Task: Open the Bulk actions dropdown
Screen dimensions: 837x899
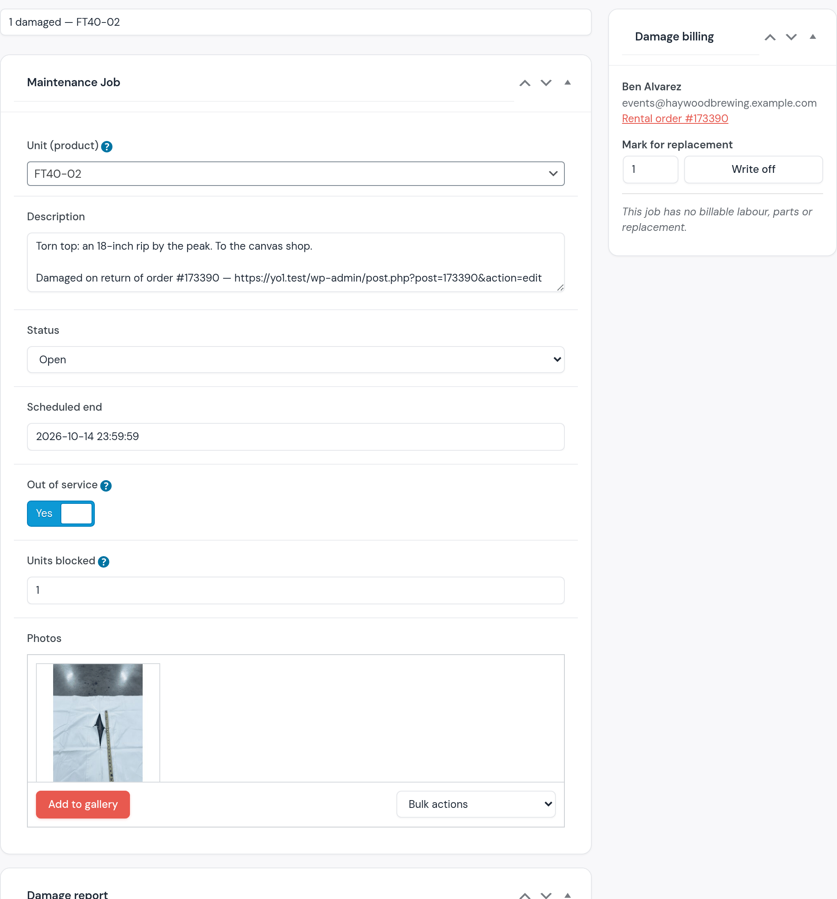Action: click(476, 804)
